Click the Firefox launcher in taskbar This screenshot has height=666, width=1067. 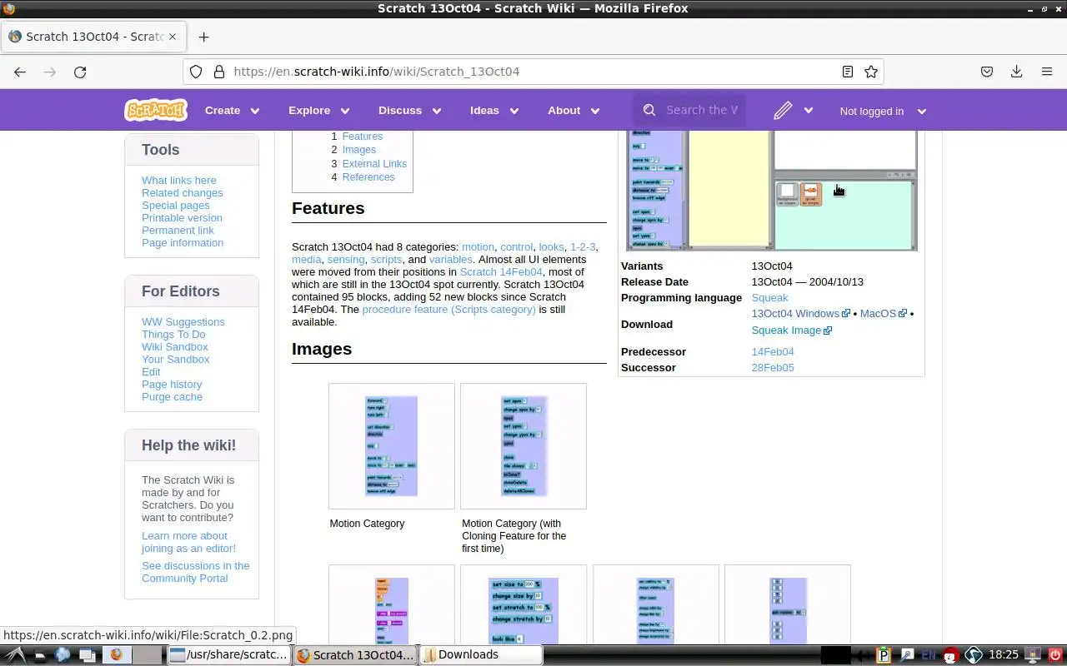tap(117, 655)
